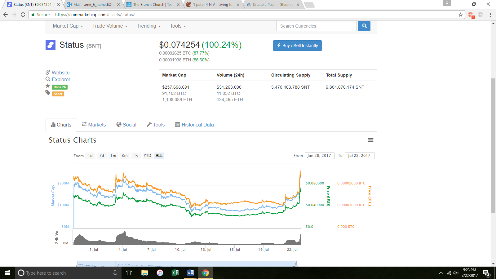Image resolution: width=496 pixels, height=279 pixels.
Task: Toggle the Market Cap series label
Action: (53, 196)
